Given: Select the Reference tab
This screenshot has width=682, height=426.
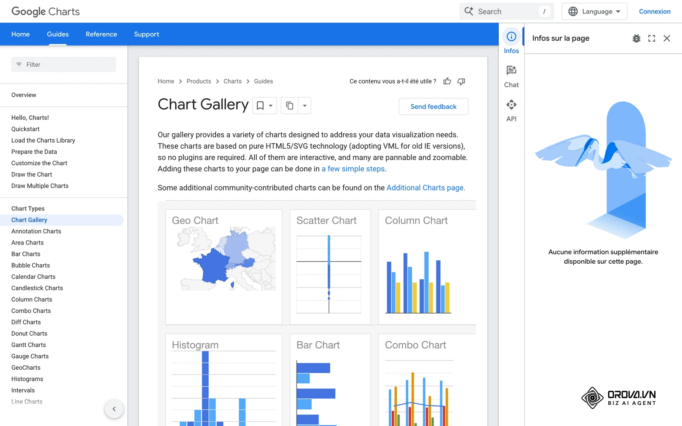Looking at the screenshot, I should click(101, 34).
